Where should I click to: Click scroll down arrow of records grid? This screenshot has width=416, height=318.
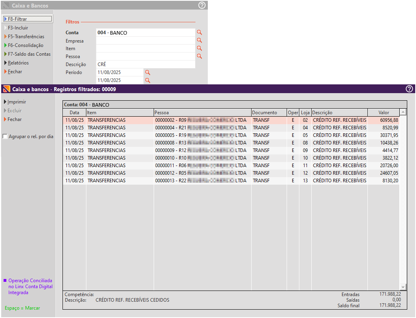[403, 287]
